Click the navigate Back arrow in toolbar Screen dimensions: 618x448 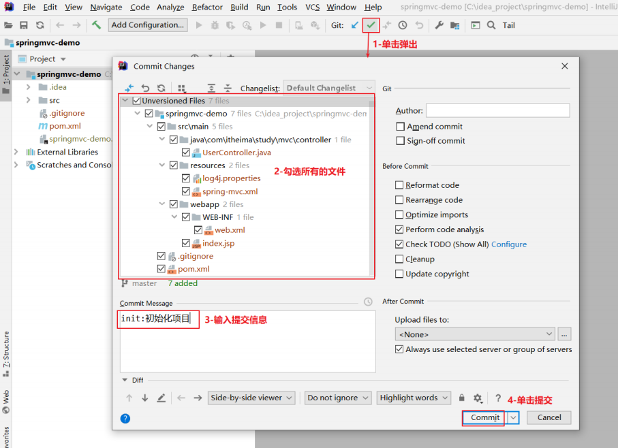(60, 25)
